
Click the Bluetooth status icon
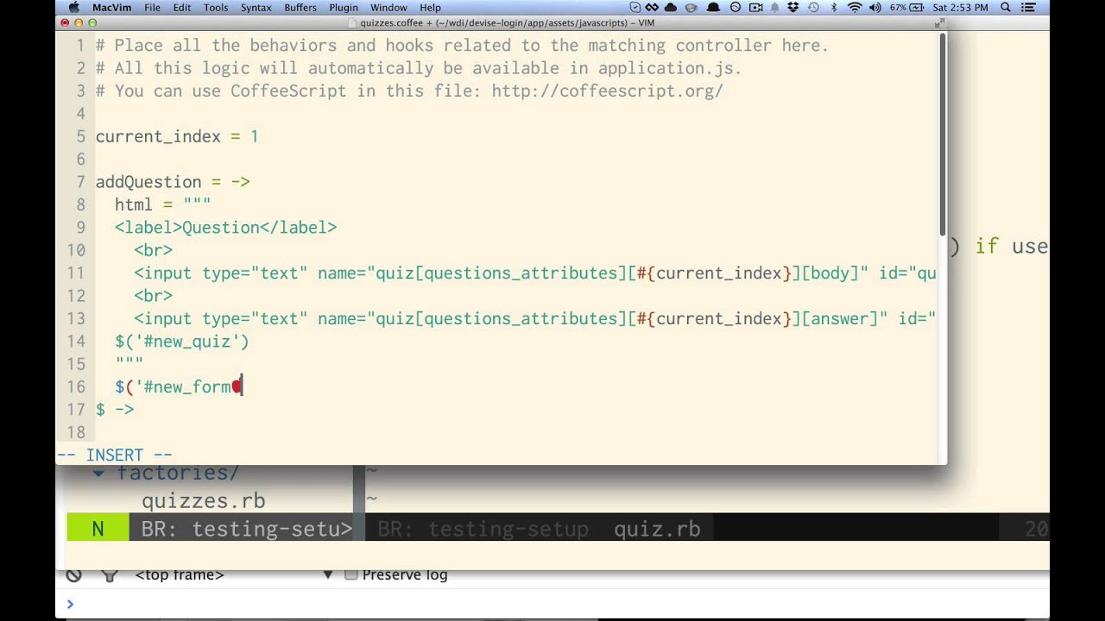pyautogui.click(x=834, y=7)
